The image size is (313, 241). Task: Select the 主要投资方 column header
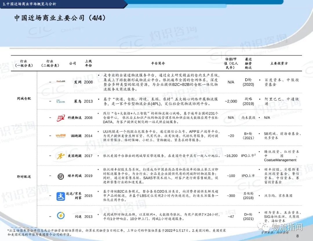pos(279,63)
